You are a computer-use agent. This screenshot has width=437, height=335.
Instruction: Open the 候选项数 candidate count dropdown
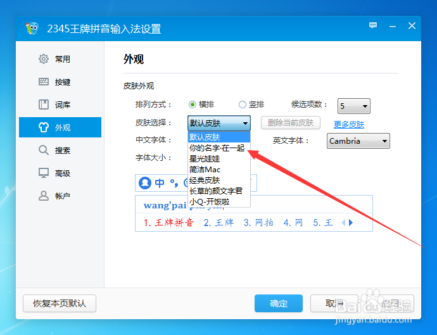click(353, 106)
